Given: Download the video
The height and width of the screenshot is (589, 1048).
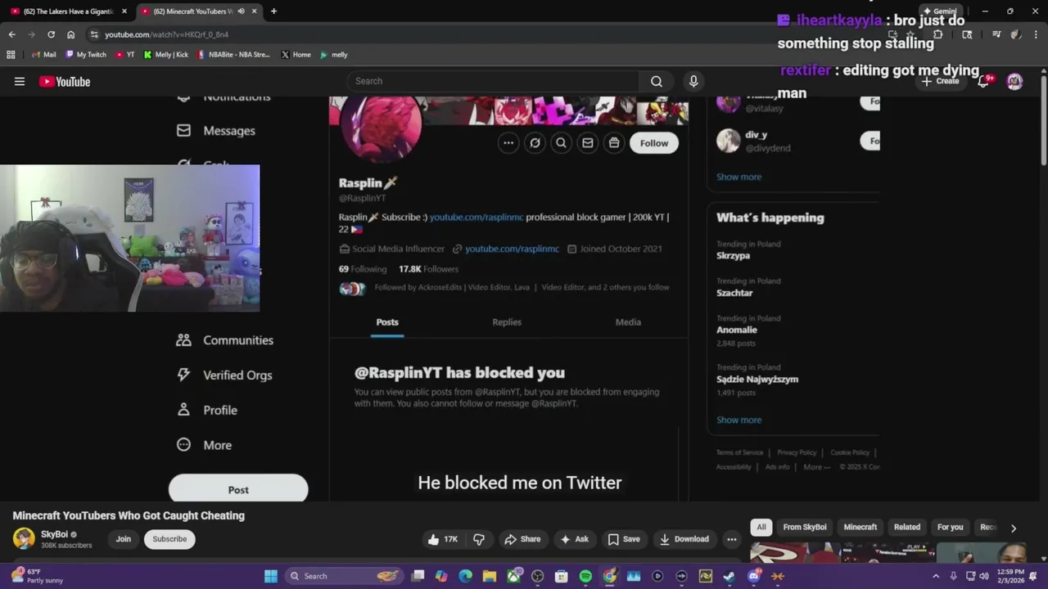Looking at the screenshot, I should [x=684, y=539].
